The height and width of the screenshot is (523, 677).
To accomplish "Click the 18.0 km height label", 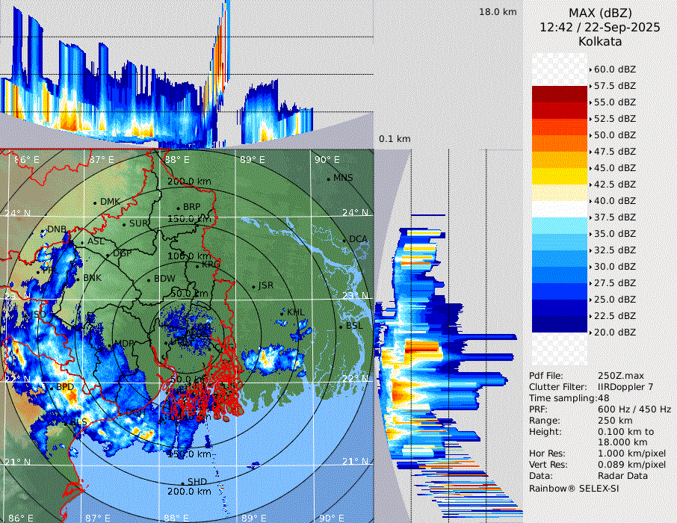I will pos(498,12).
